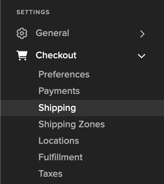
Task: Collapse Checkout using the down chevron
Action: pos(141,56)
